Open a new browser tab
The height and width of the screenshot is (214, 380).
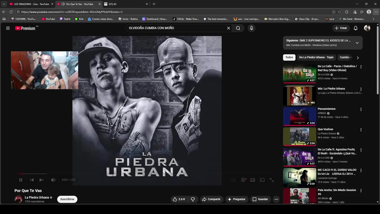tap(154, 4)
